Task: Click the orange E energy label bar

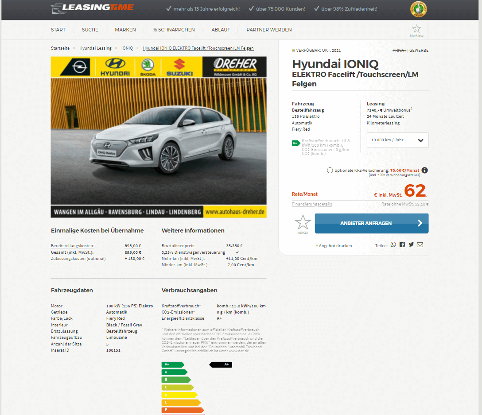Action: point(181,403)
